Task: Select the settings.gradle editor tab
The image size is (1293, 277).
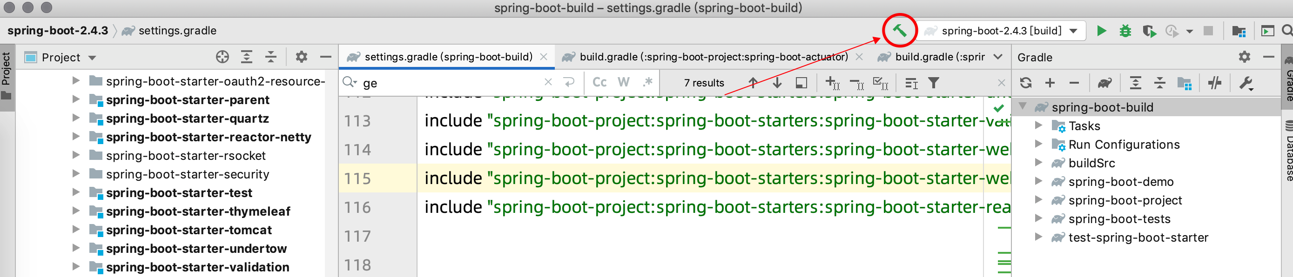Action: coord(448,57)
